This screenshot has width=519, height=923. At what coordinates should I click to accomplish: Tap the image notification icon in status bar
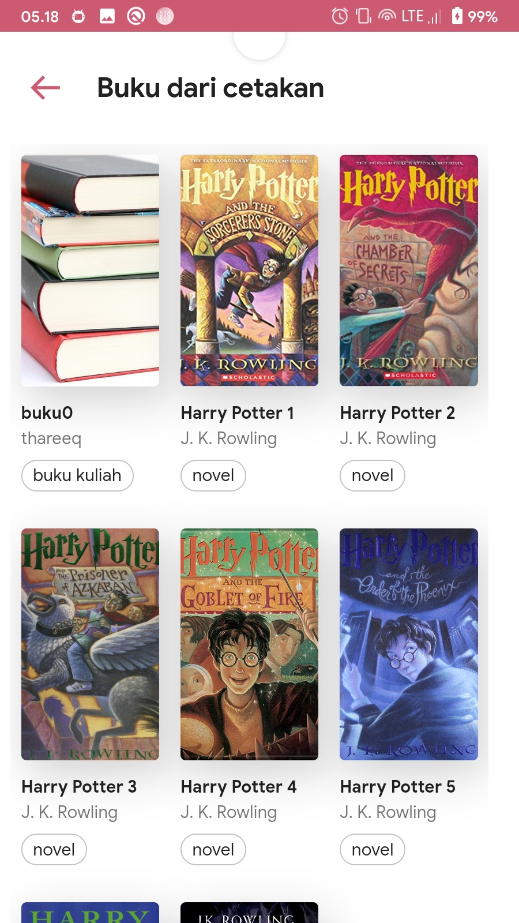(x=107, y=16)
